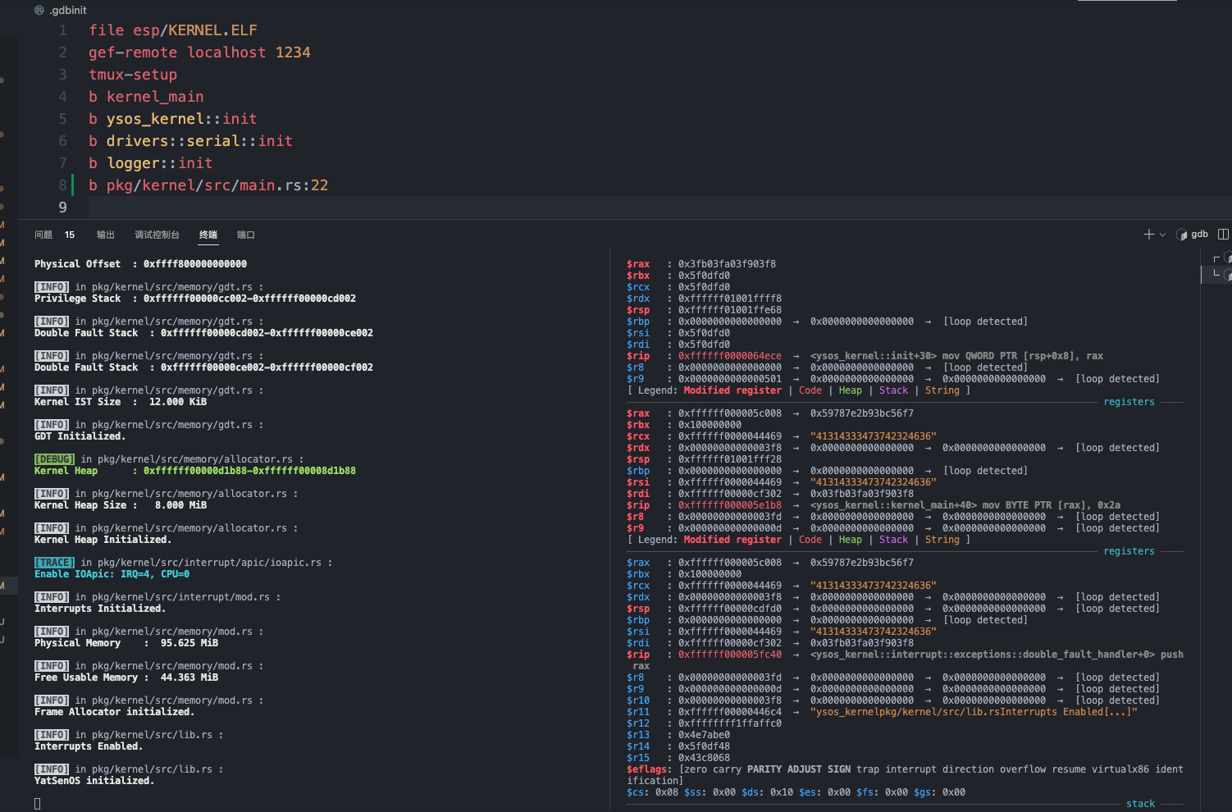Click the 'b ysos_kernel::init' line
Screen dimensions: 1232x812
[x=172, y=119]
